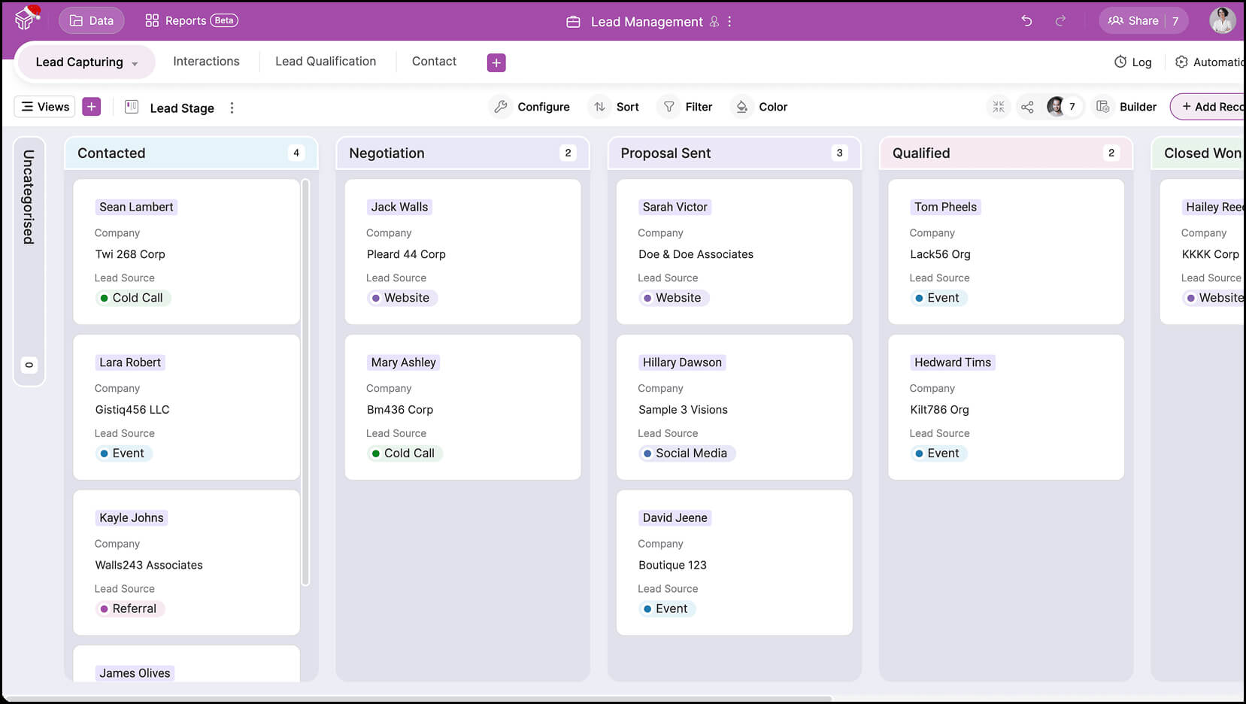This screenshot has height=704, width=1246.
Task: Click the purple plus to add table tab
Action: click(x=496, y=63)
